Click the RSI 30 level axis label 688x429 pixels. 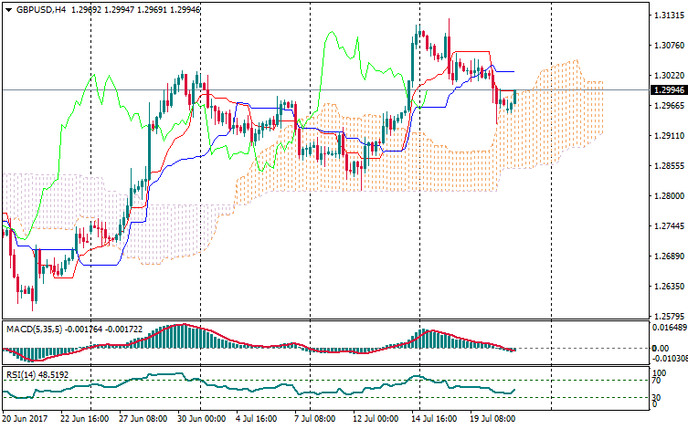pos(658,398)
